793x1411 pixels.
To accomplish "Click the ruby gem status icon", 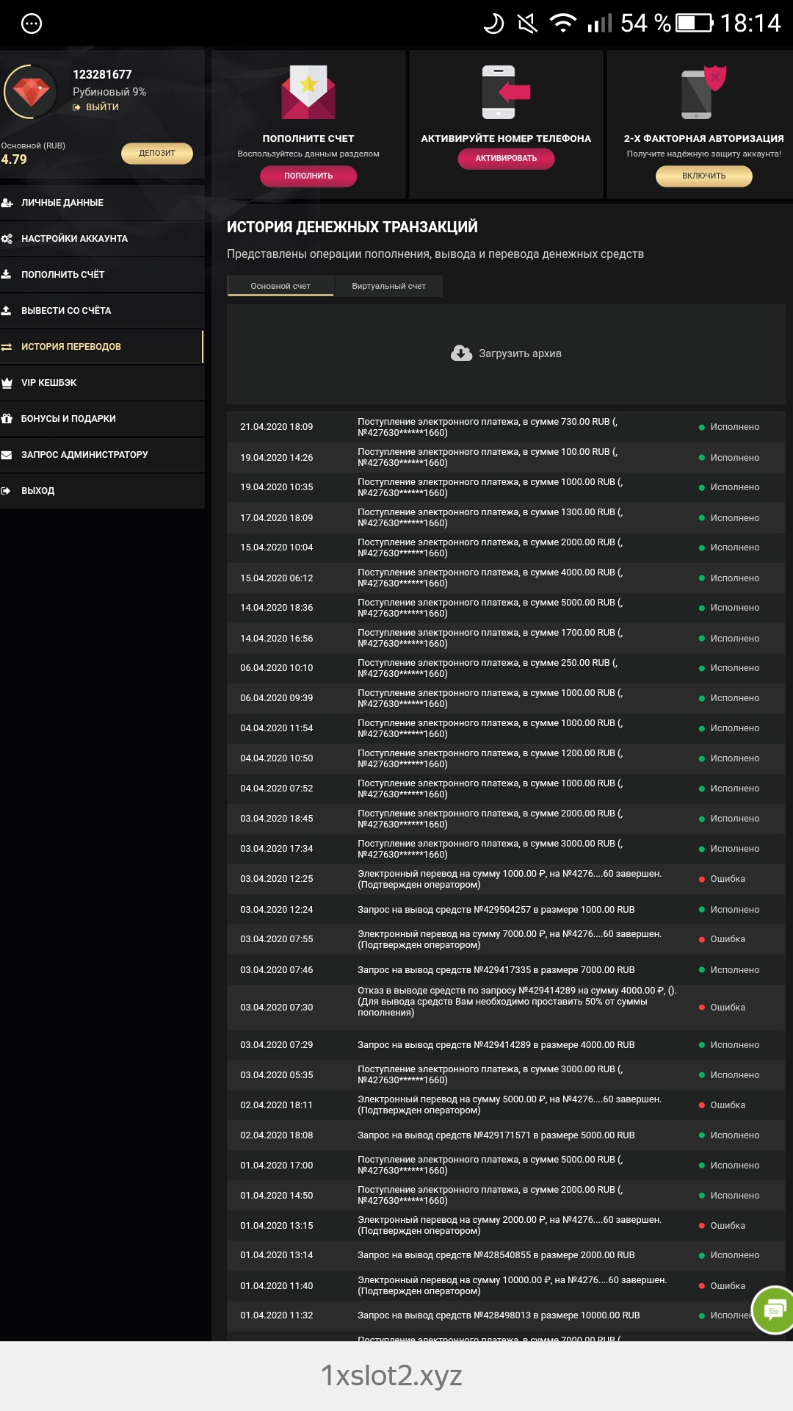I will (x=31, y=92).
